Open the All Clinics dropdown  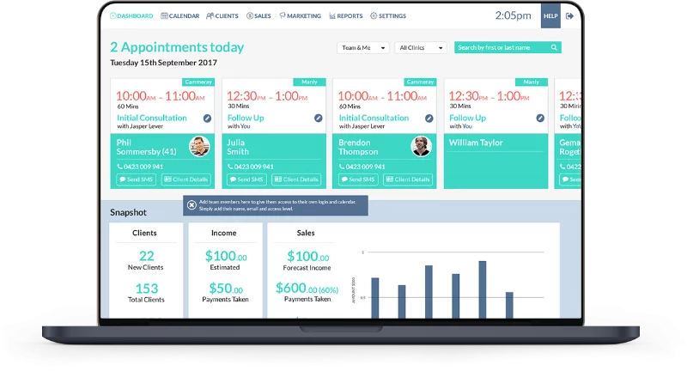click(x=421, y=48)
